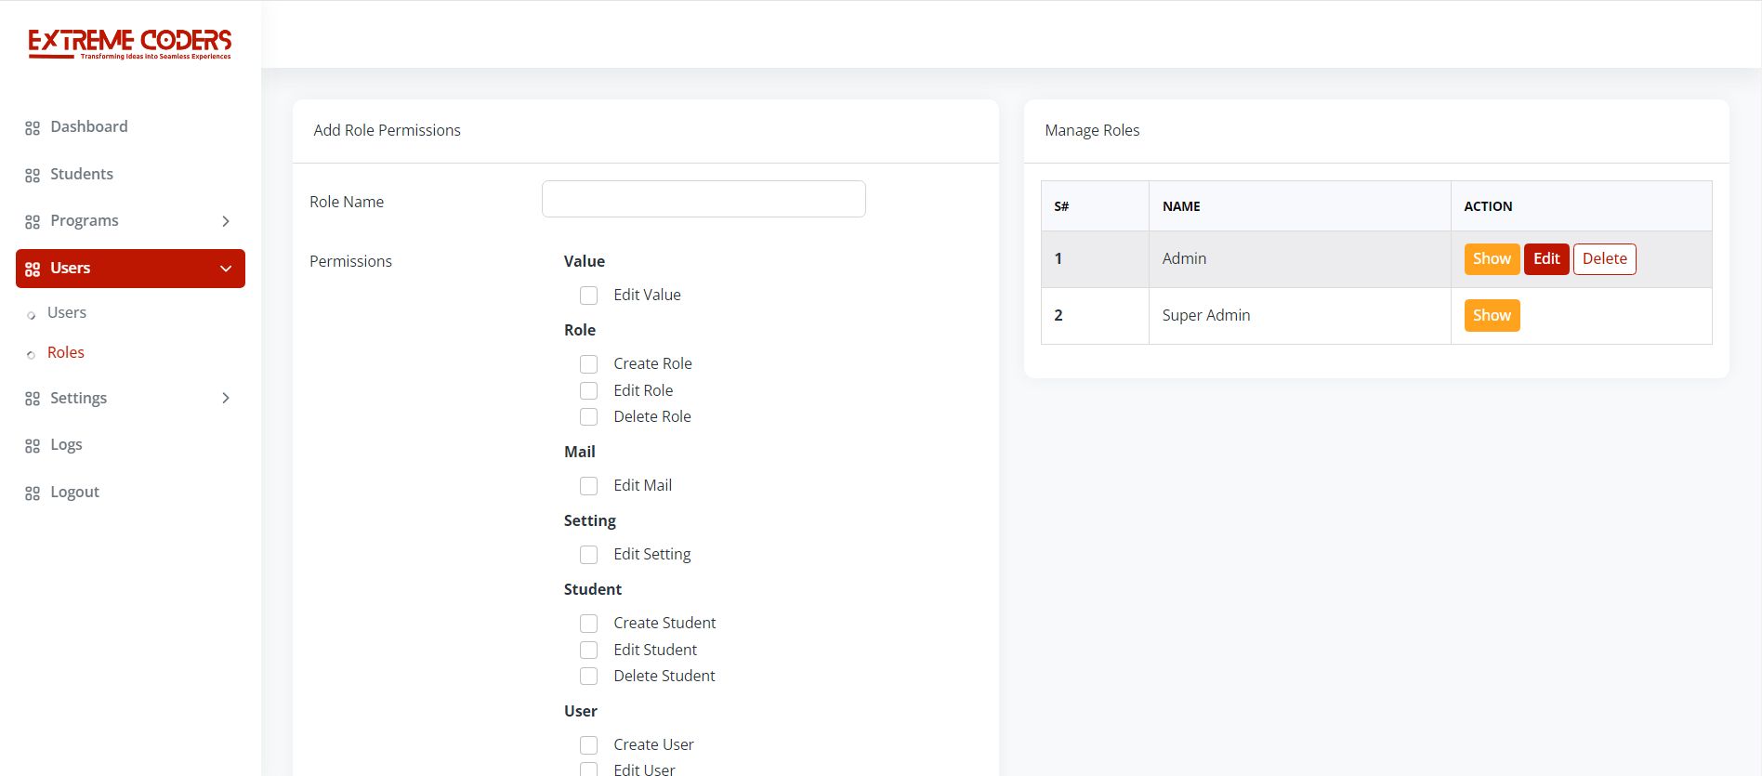Click the Programs grid icon in sidebar

point(33,222)
